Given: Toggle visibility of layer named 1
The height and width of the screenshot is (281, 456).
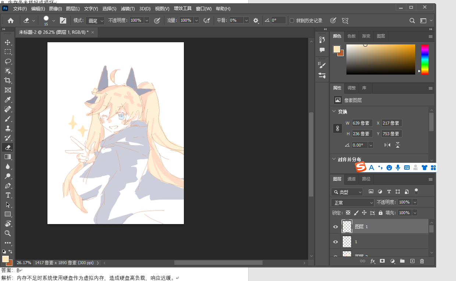Looking at the screenshot, I should [335, 242].
